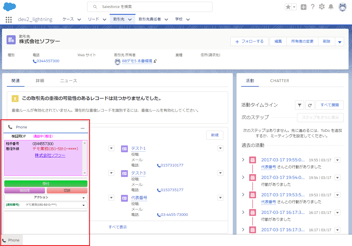352x246 pixels.
Task: Switch to the 詳細 tab
Action: (40, 81)
